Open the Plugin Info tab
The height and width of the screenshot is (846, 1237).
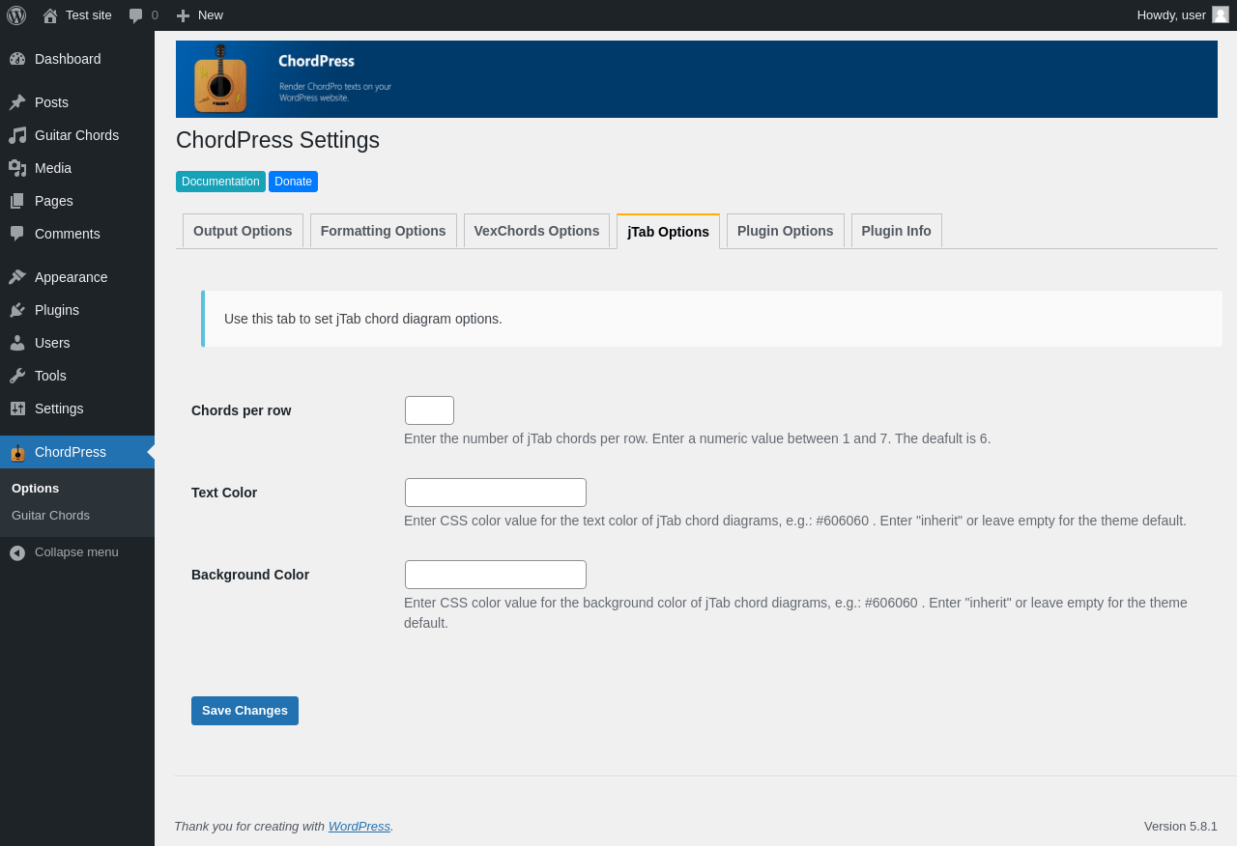[x=897, y=231]
